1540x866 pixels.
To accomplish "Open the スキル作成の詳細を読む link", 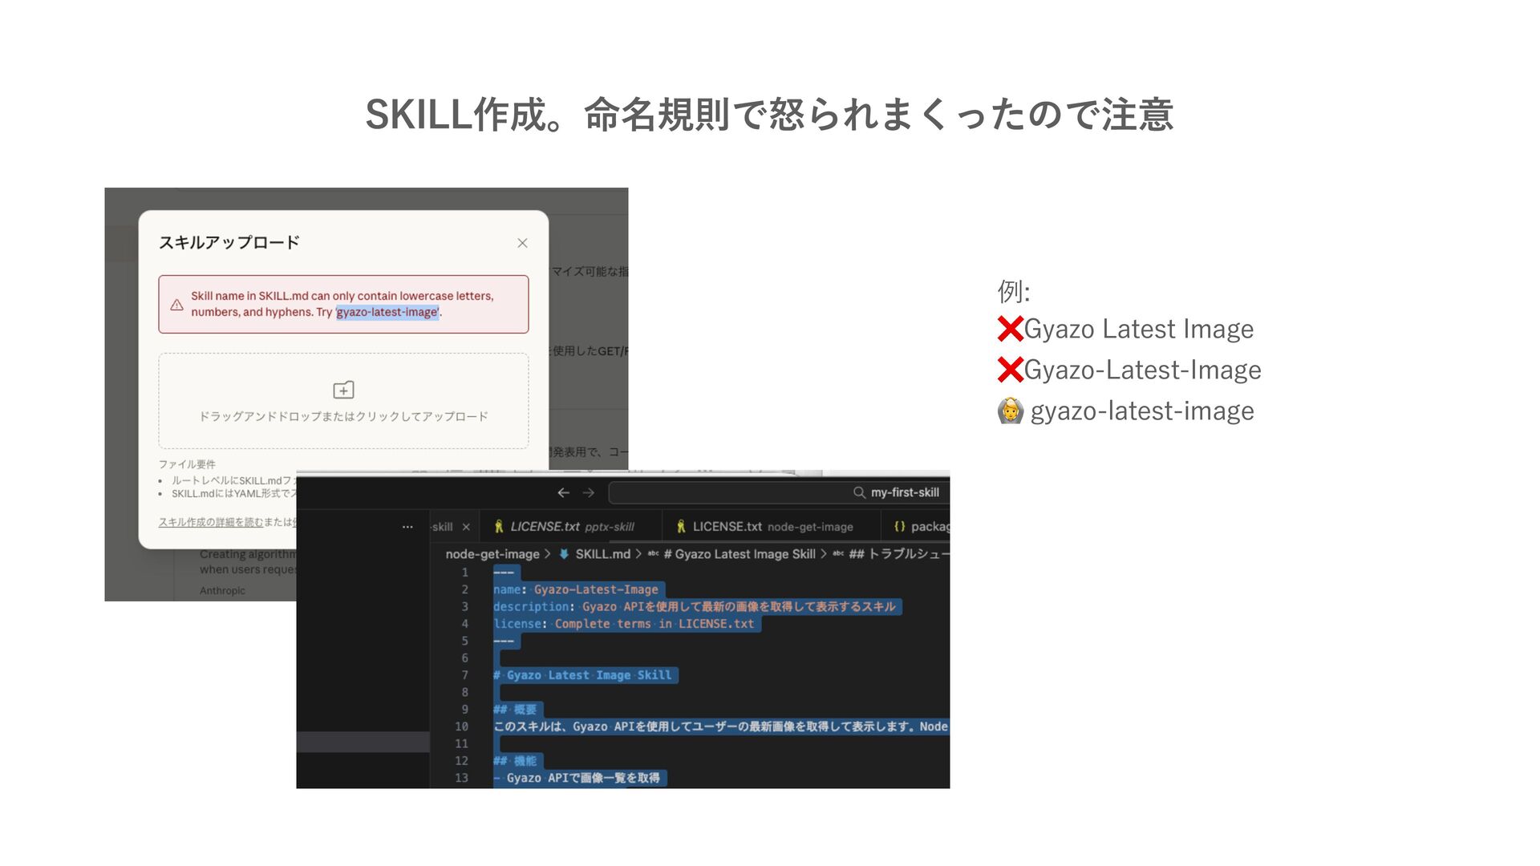I will coord(210,522).
